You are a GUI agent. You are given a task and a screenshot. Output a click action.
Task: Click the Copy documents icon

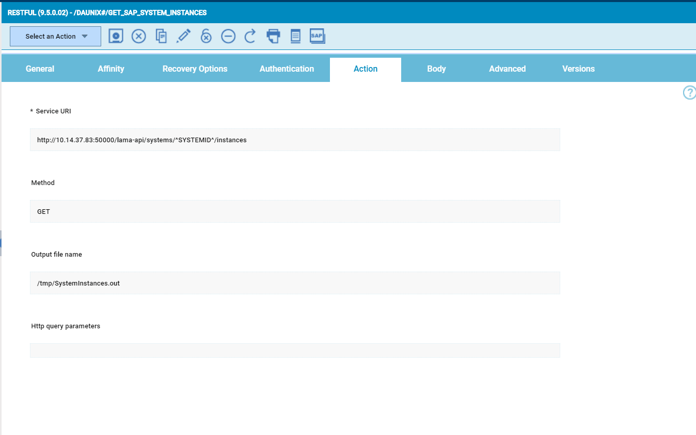[x=161, y=36]
